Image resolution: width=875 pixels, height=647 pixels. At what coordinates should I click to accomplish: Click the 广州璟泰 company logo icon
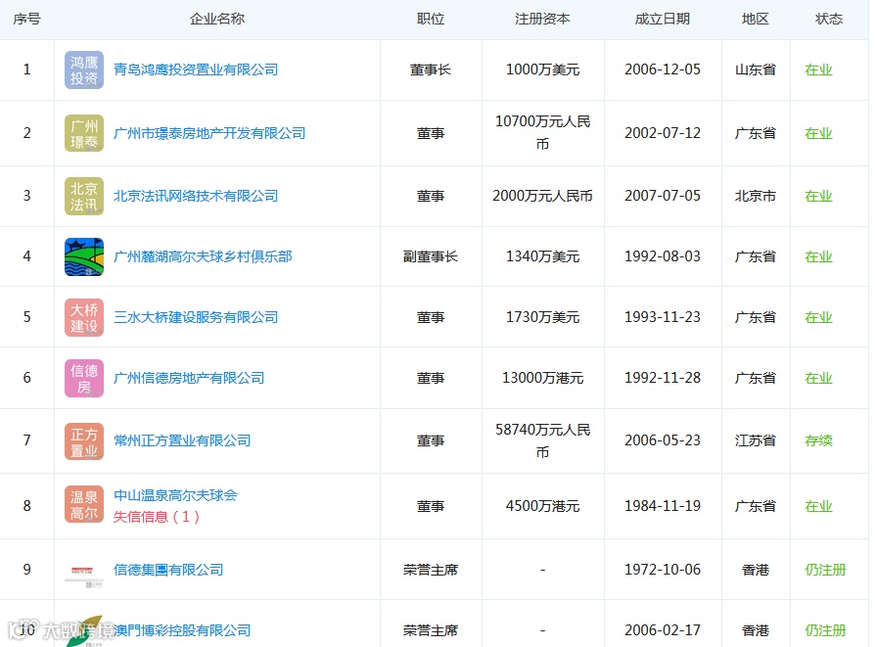[x=84, y=133]
